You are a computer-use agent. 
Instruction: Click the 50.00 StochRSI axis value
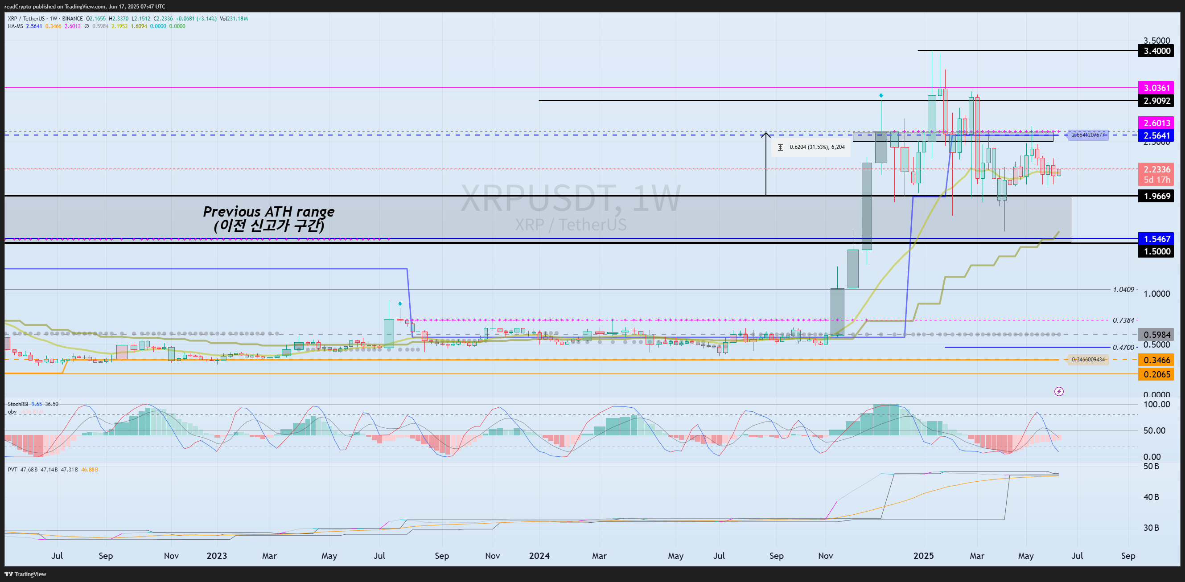[x=1154, y=430]
